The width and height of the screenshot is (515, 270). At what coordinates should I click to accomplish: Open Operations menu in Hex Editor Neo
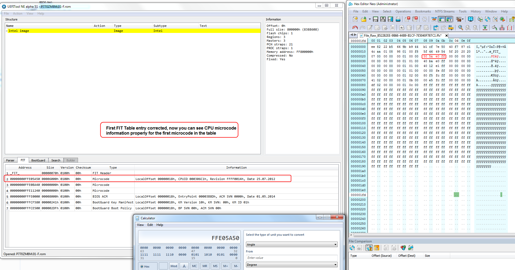pyautogui.click(x=403, y=11)
